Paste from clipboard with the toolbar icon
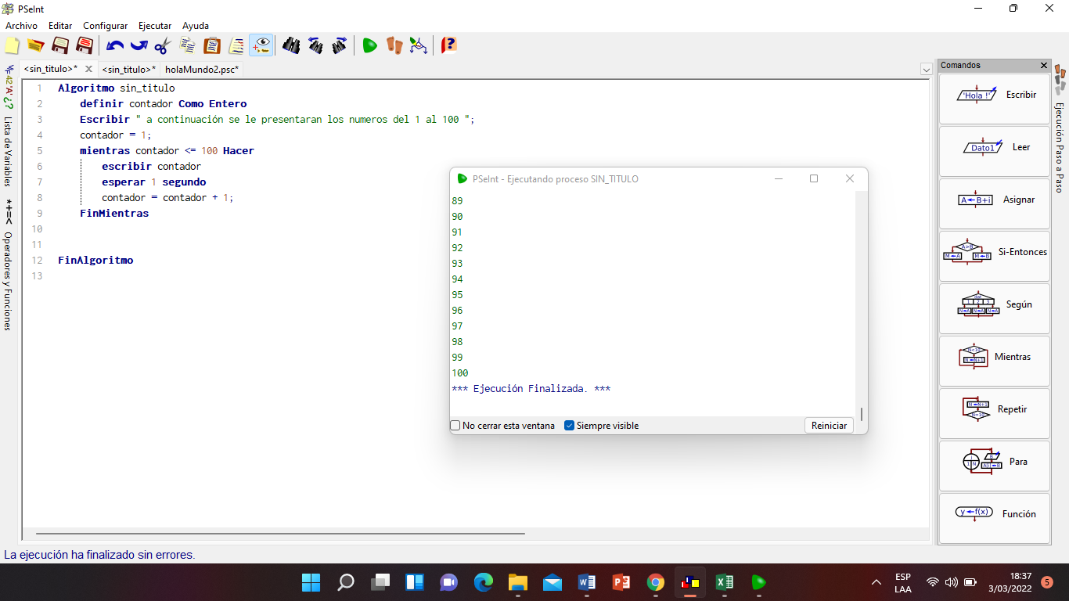This screenshot has height=601, width=1069. pyautogui.click(x=212, y=45)
